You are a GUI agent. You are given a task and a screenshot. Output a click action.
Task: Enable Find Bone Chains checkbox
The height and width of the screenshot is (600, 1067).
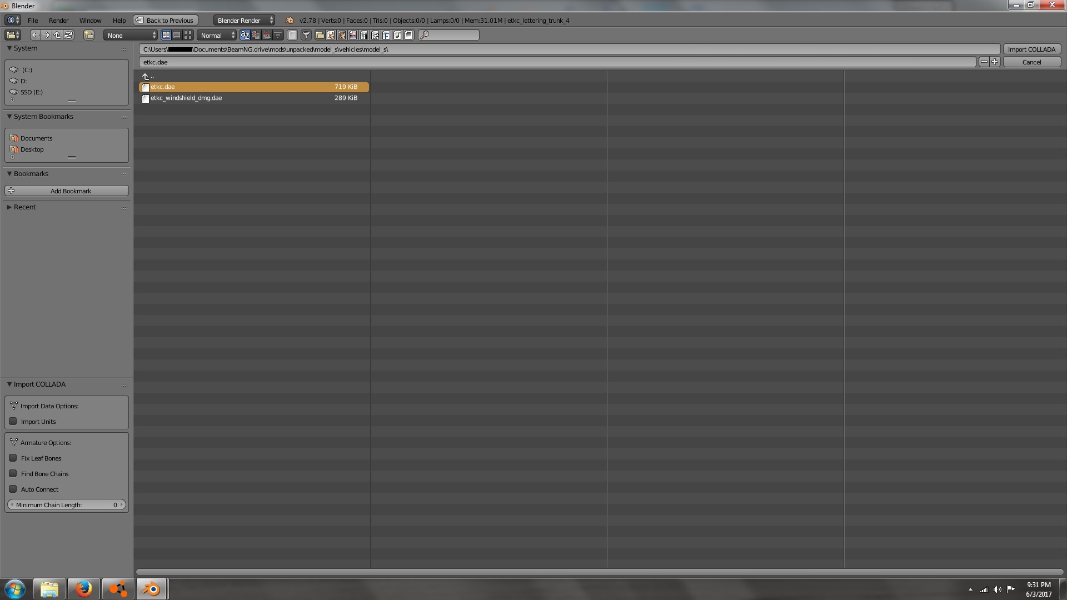click(13, 473)
